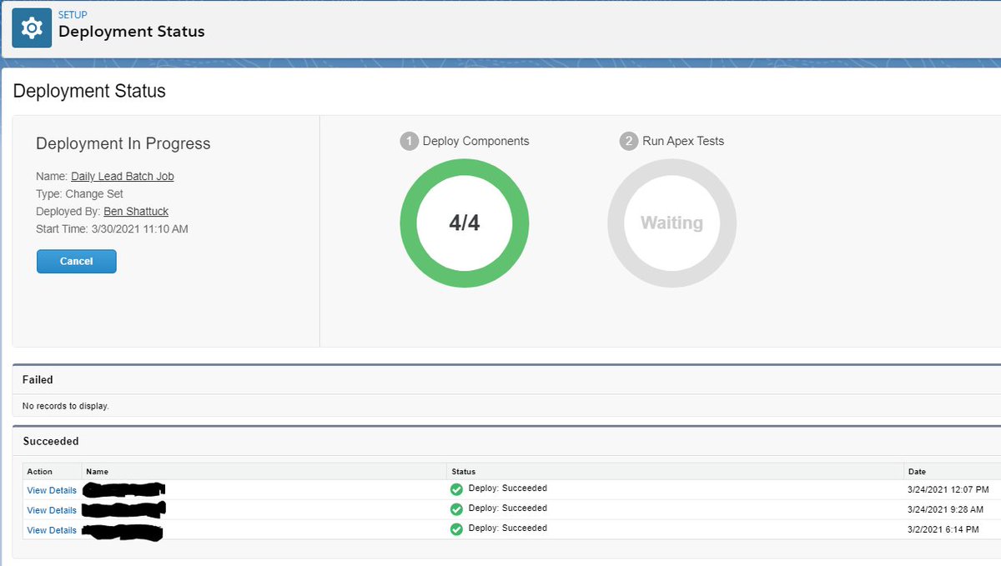View Details for 3/24/2021 12:07 PM deployment
Screen dimensions: 1001x566
tap(52, 490)
